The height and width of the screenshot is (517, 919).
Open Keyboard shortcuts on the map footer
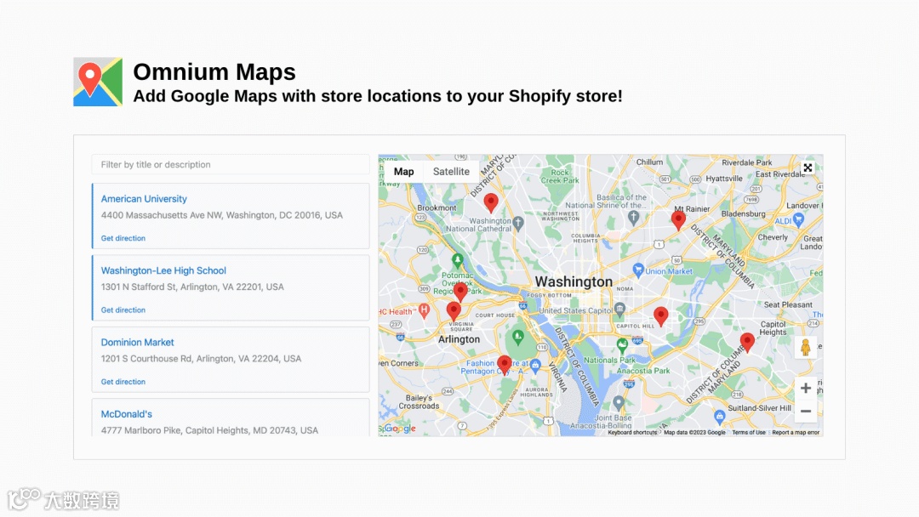tap(631, 433)
